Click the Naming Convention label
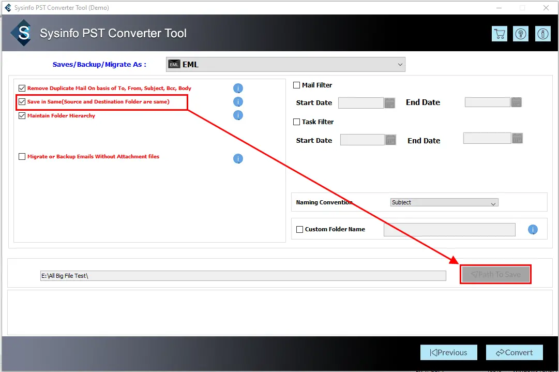The image size is (559, 372). [324, 202]
